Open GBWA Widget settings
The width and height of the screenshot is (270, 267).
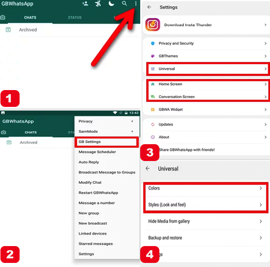pos(206,110)
